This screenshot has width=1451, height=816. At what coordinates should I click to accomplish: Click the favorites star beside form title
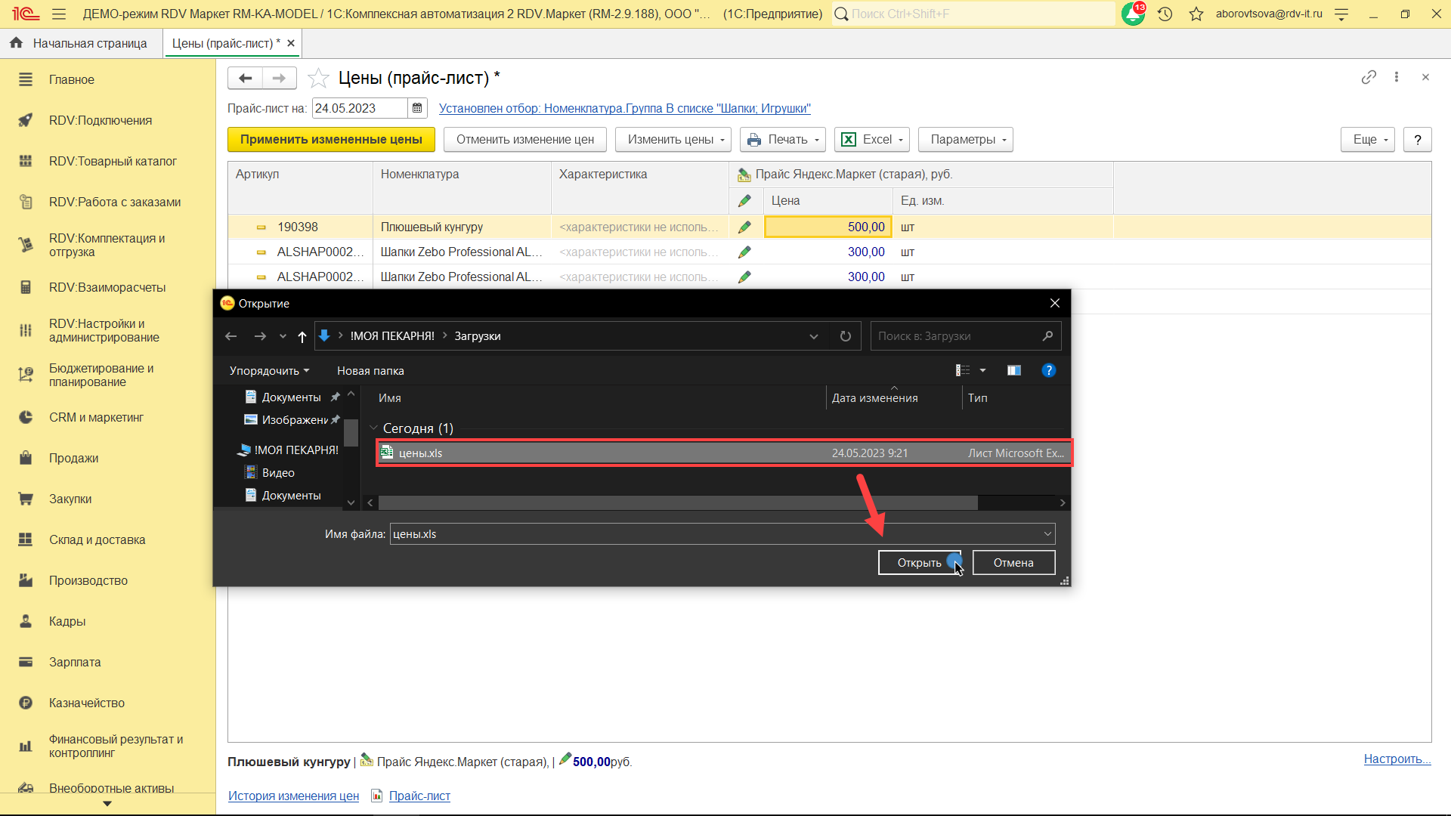click(x=318, y=78)
